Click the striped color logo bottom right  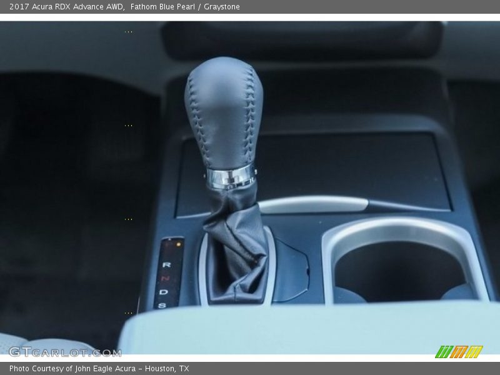[x=459, y=352]
